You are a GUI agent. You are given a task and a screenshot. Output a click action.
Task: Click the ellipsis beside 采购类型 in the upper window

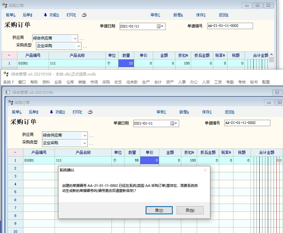[85, 46]
